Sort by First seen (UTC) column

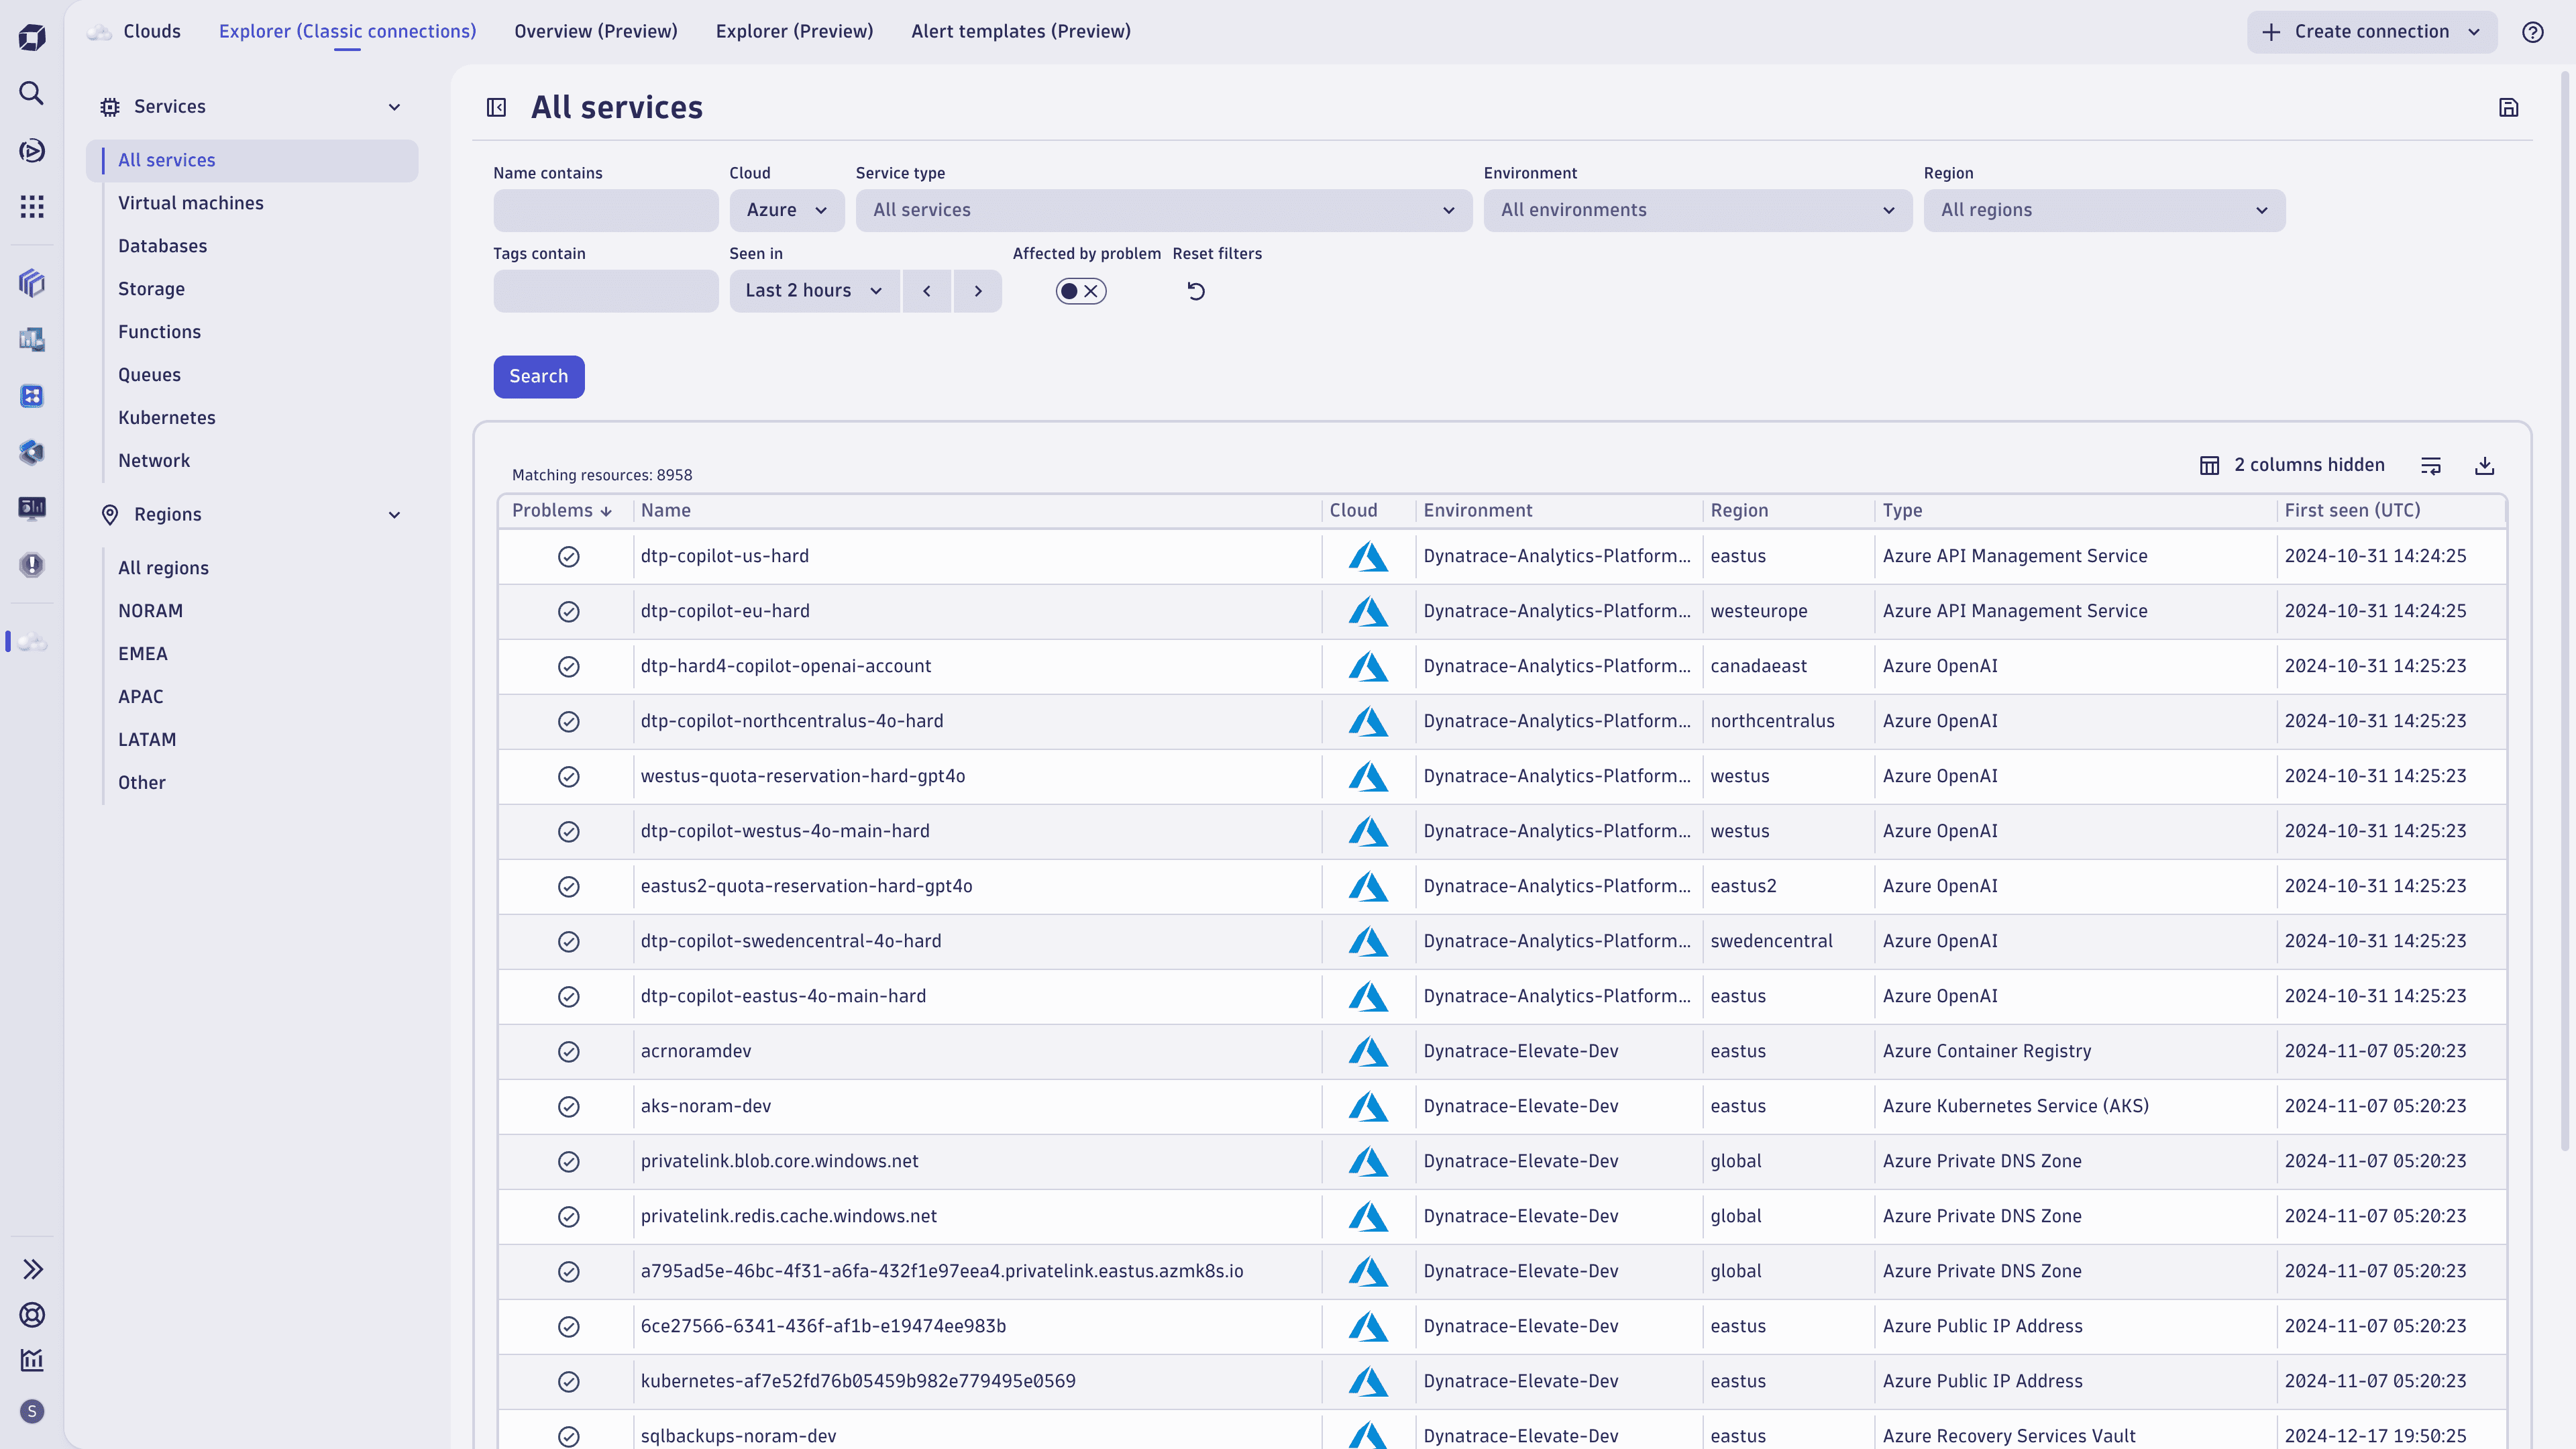tap(2352, 510)
